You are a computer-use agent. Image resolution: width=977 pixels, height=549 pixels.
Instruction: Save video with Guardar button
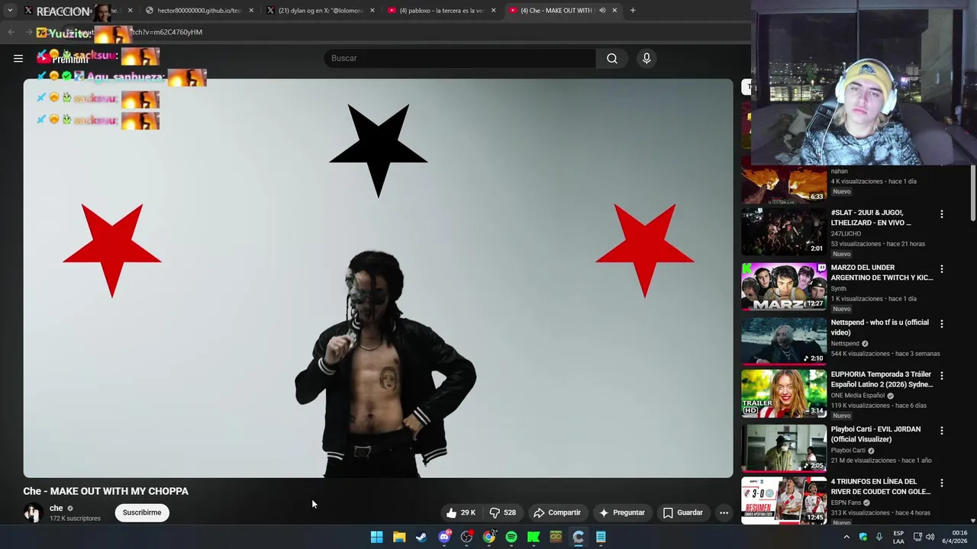point(682,512)
